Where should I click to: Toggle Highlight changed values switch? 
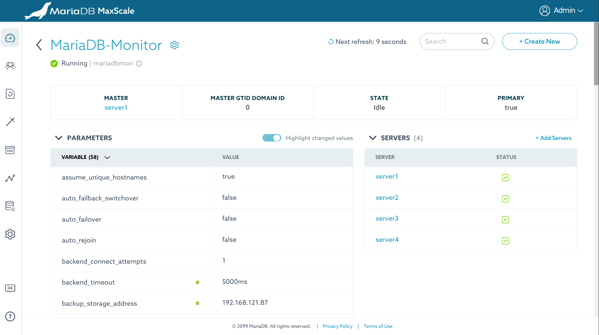[272, 138]
